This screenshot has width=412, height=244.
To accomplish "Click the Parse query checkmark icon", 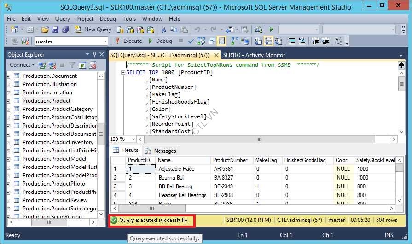I will tap(191, 41).
